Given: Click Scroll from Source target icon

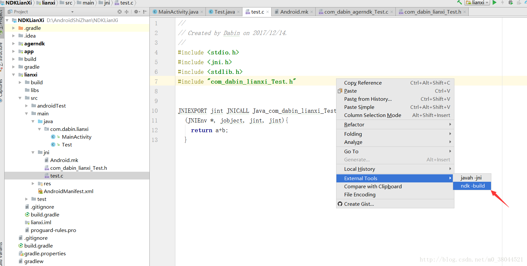Looking at the screenshot, I should coord(120,12).
